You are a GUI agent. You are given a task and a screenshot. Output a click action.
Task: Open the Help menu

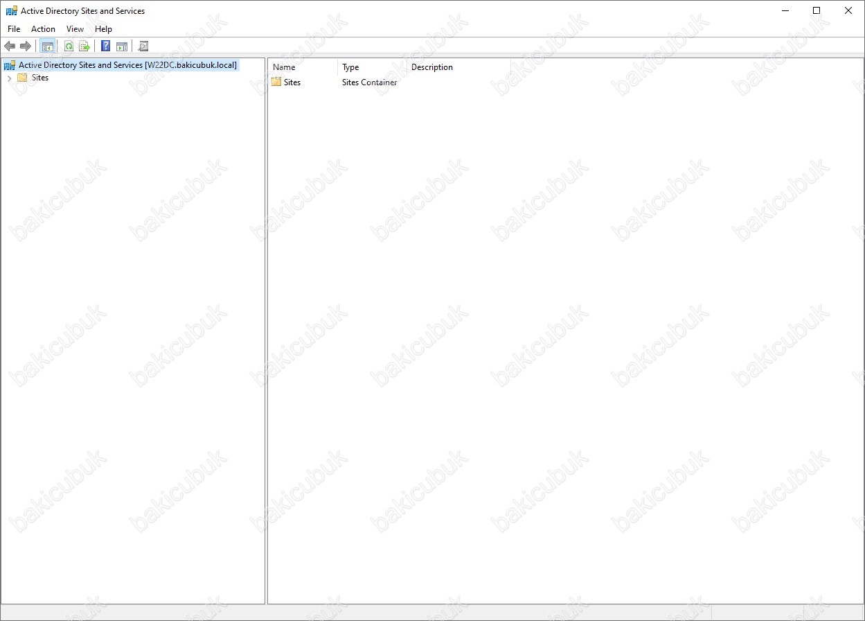[x=103, y=29]
